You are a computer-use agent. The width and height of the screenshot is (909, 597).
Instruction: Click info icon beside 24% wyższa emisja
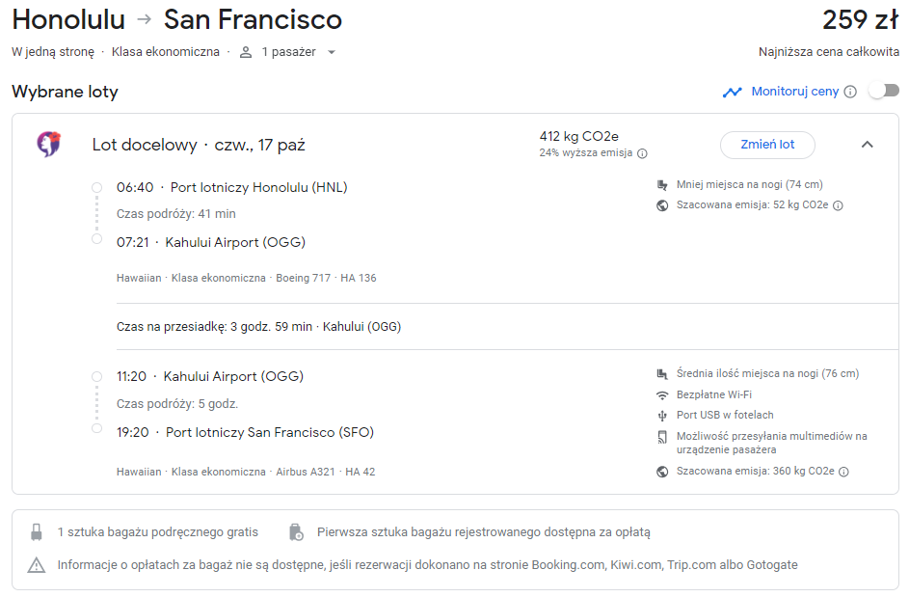pyautogui.click(x=642, y=153)
